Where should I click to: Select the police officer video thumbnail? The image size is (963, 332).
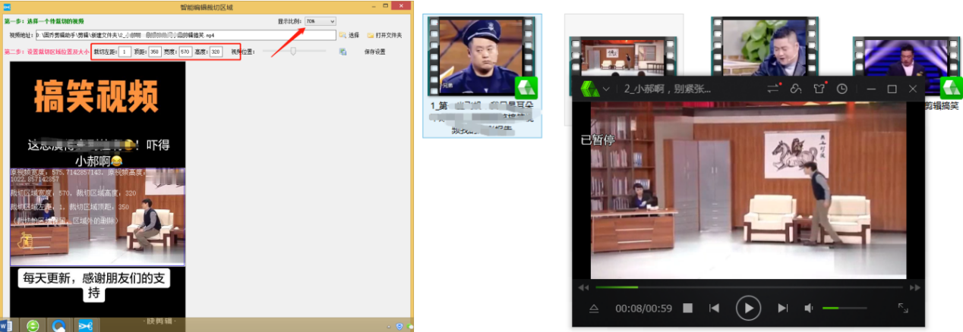tap(482, 57)
